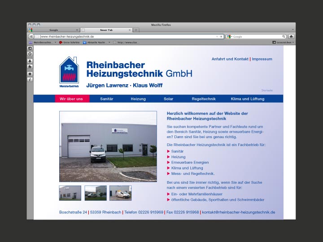Image resolution: width=323 pixels, height=242 pixels.
Task: Expand the Meistbesuchte bookmarks dropdown
Action: (56, 43)
